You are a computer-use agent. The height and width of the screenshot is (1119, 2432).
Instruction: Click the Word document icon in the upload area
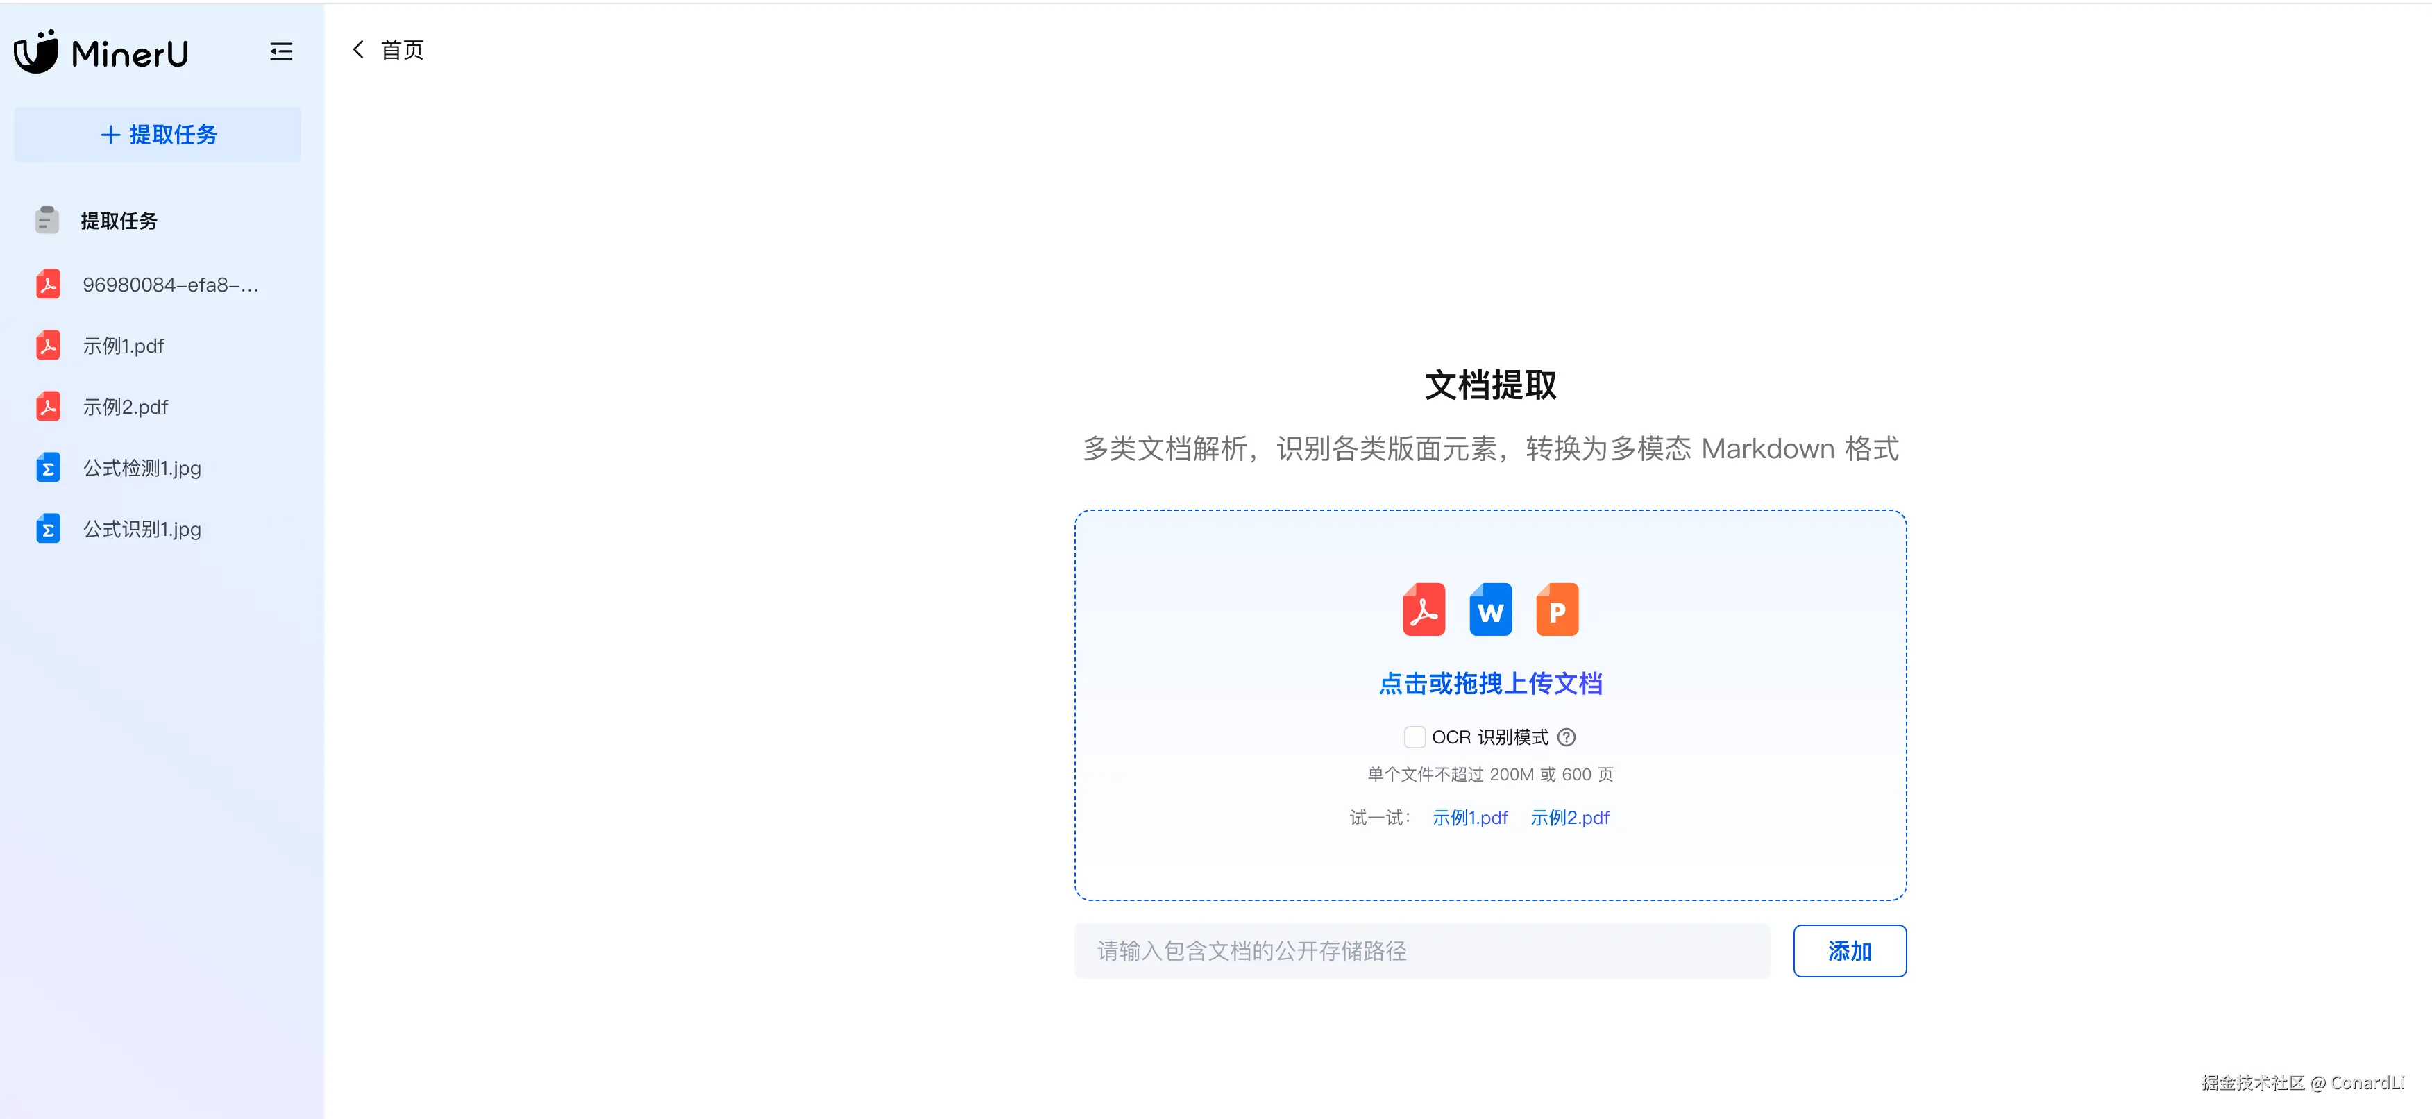1489,610
